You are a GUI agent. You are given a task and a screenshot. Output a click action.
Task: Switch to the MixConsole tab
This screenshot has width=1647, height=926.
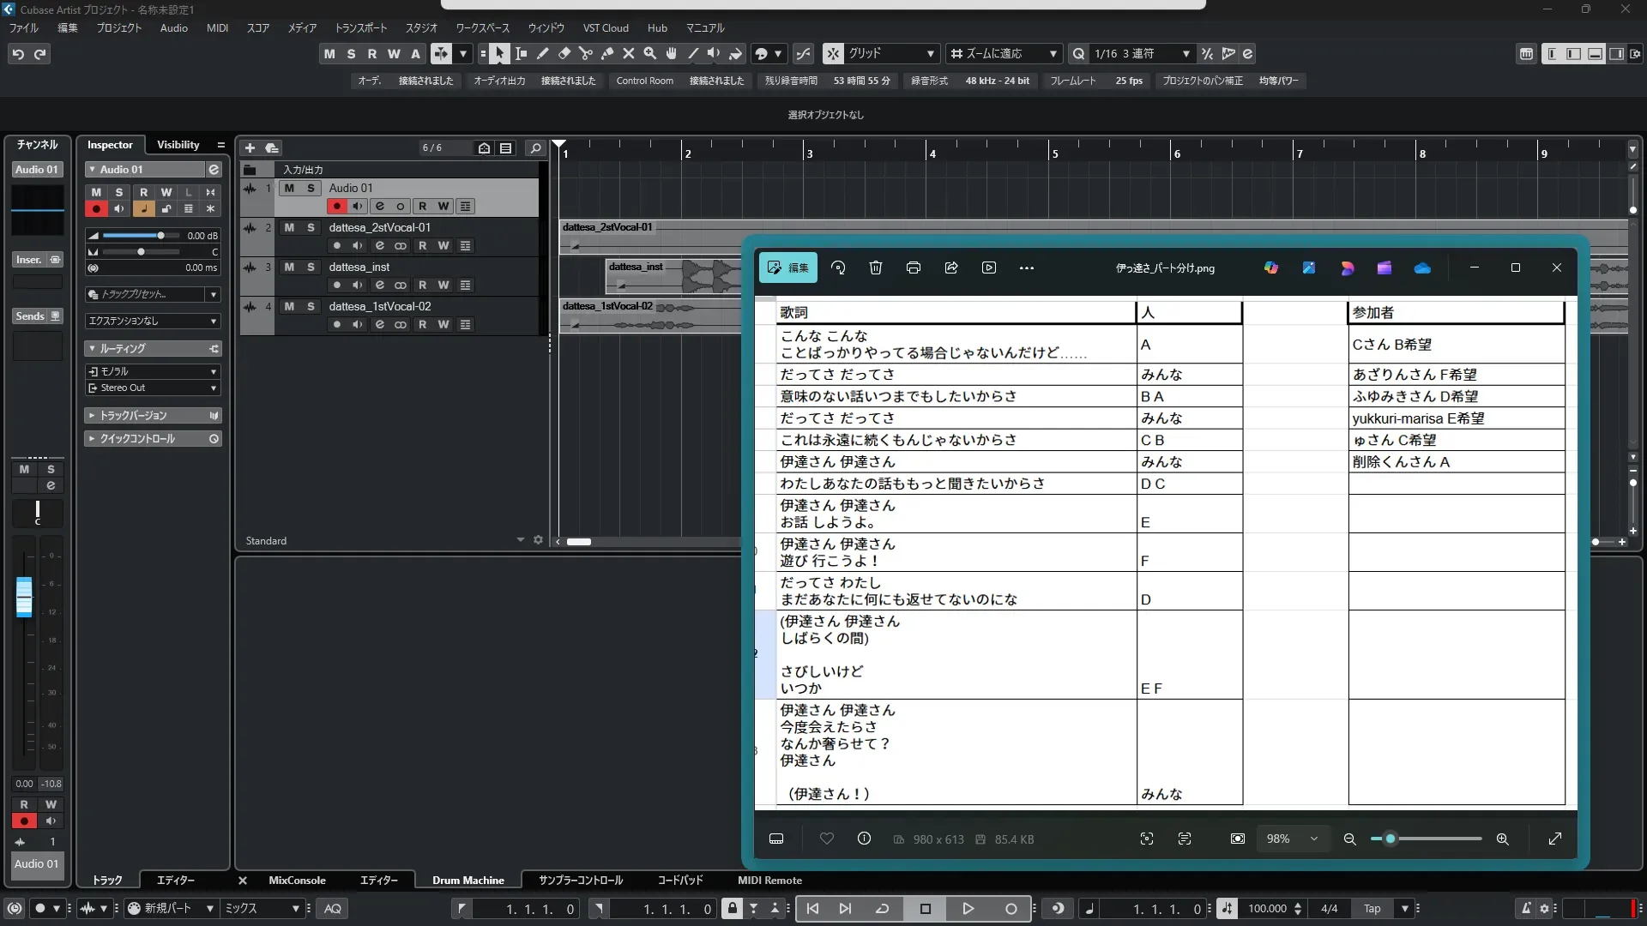pos(296,880)
